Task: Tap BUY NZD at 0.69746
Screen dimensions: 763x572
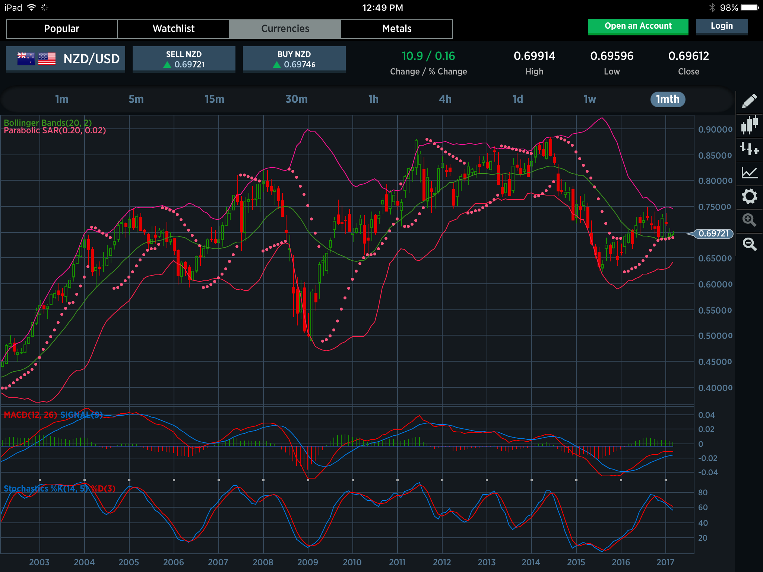Action: click(x=294, y=59)
